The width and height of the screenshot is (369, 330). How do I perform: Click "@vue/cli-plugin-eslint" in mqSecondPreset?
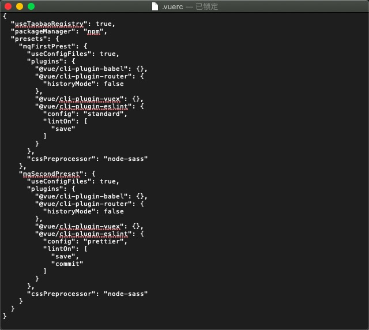pos(83,234)
